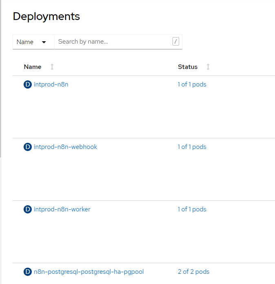Click the Deployment icon beside intprod-n8n
The image size is (275, 284).
(x=28, y=84)
